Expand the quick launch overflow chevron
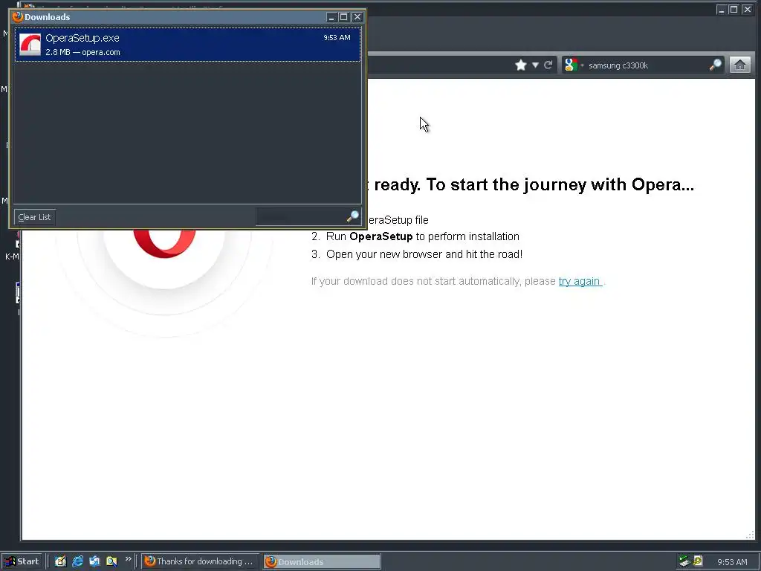 point(128,559)
